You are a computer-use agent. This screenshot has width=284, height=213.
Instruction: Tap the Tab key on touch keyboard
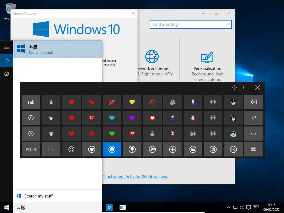(31, 102)
